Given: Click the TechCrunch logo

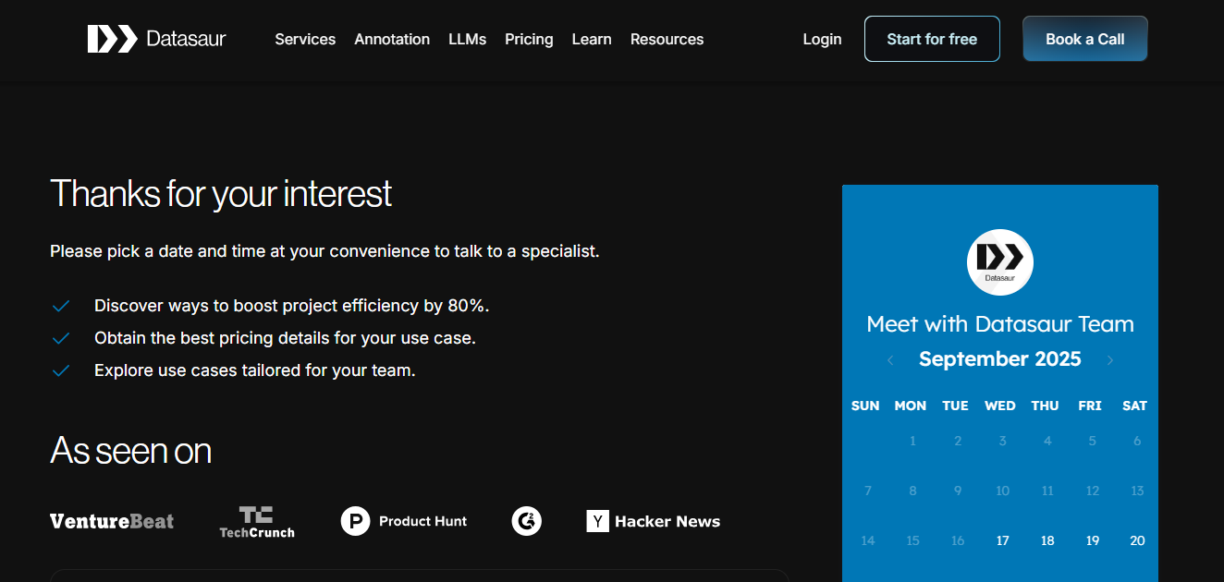Looking at the screenshot, I should point(256,521).
